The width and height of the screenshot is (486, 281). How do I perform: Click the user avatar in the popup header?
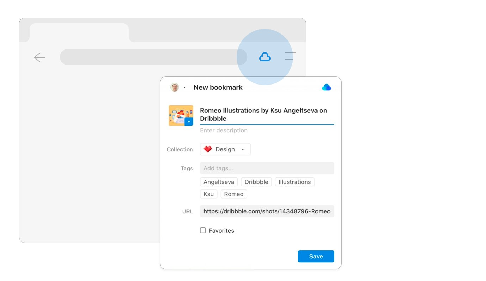174,87
